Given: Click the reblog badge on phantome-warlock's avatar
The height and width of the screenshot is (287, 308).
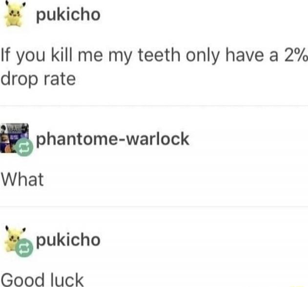Looking at the screenshot, I should click(24, 147).
